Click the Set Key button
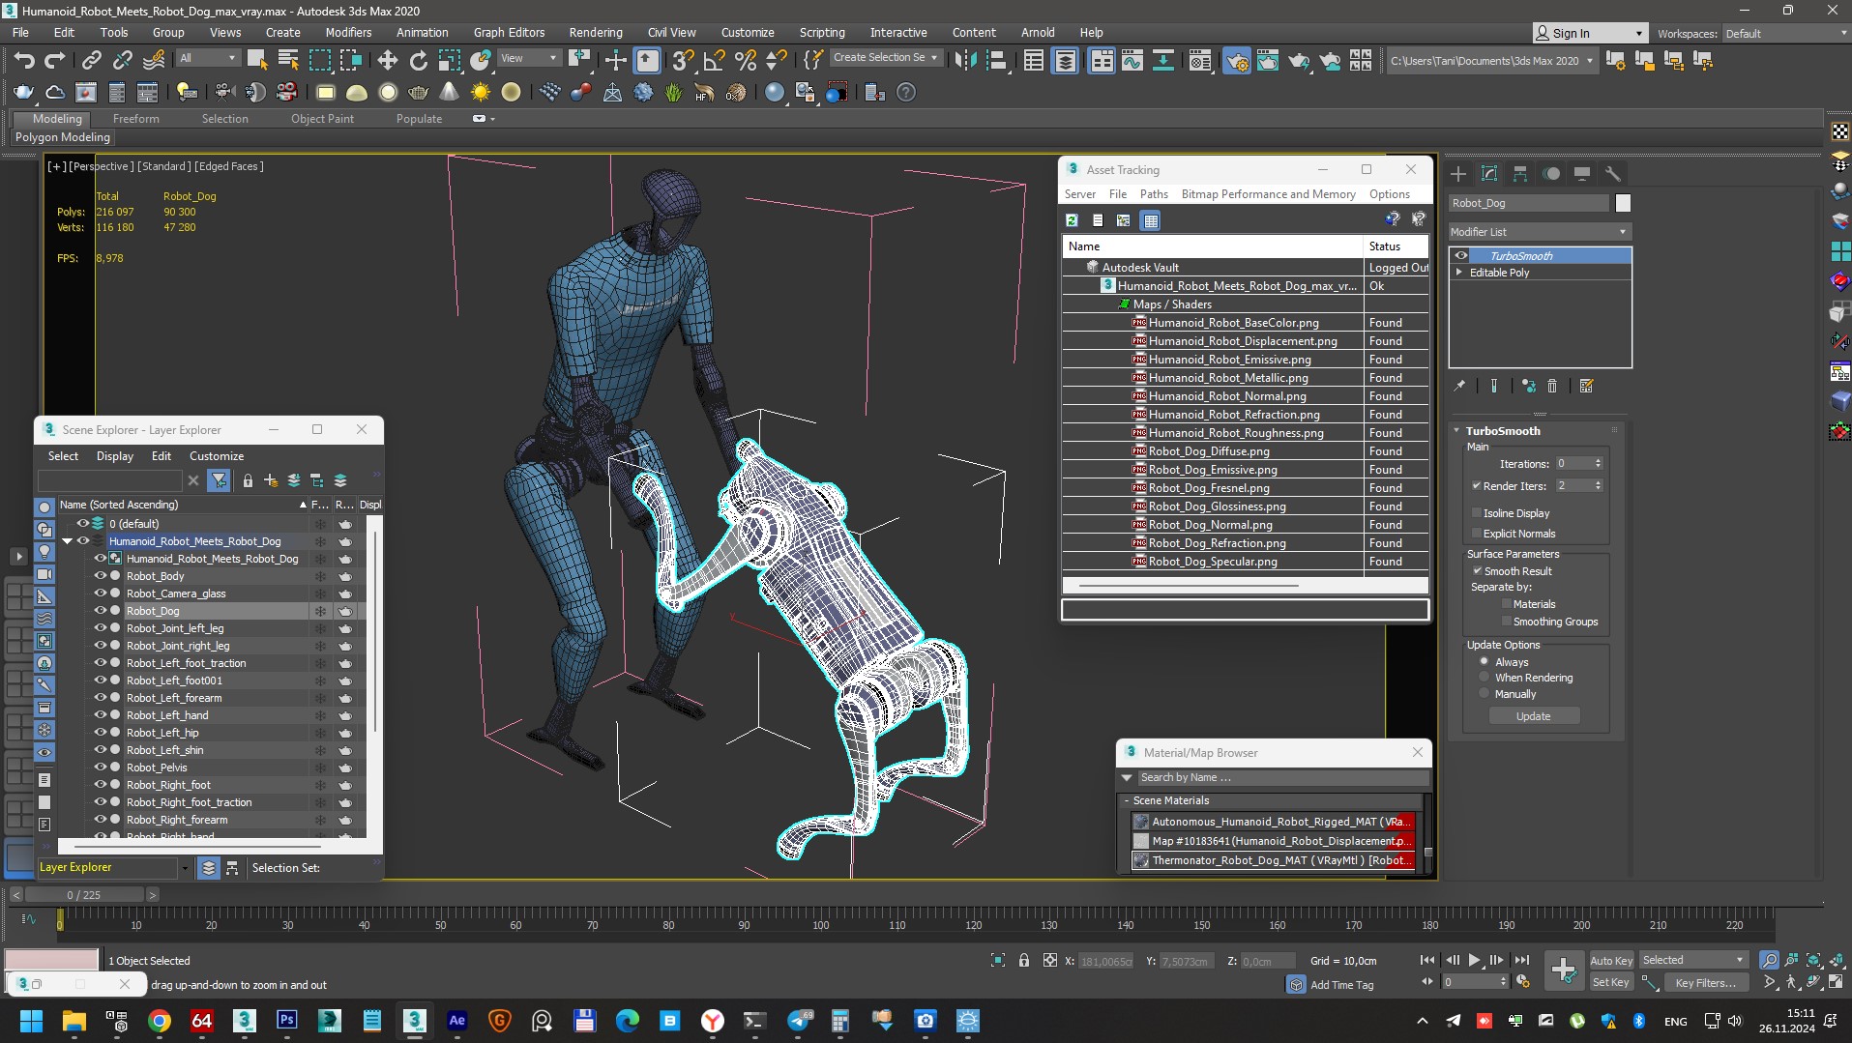This screenshot has width=1852, height=1043. click(1611, 982)
